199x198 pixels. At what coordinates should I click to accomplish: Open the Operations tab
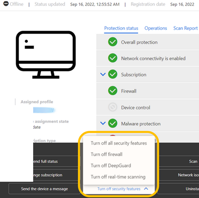[x=156, y=29]
